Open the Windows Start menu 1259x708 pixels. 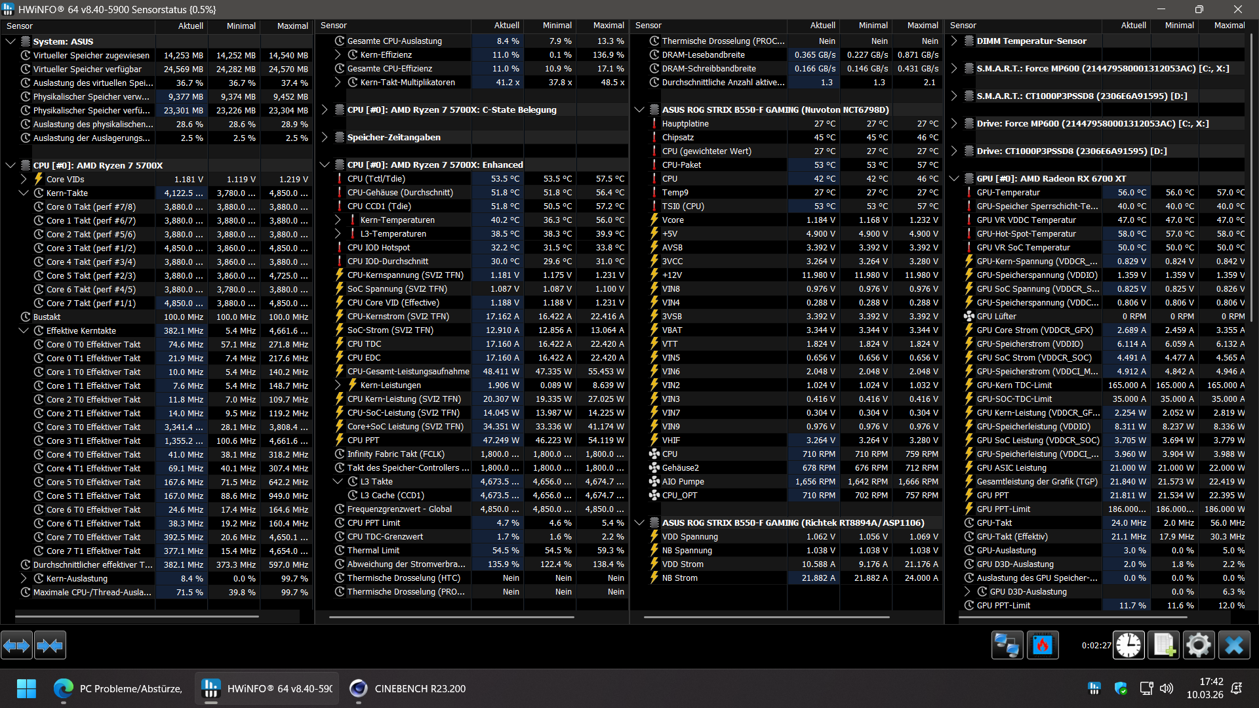point(26,688)
